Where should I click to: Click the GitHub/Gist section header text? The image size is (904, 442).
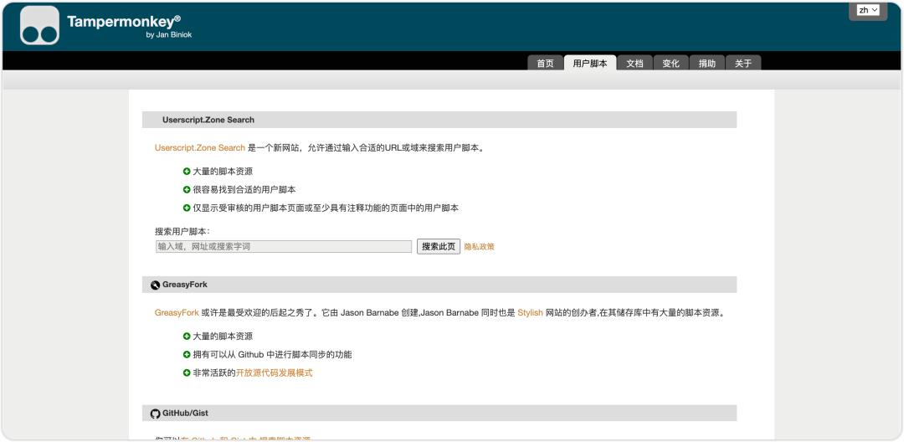pyautogui.click(x=185, y=414)
